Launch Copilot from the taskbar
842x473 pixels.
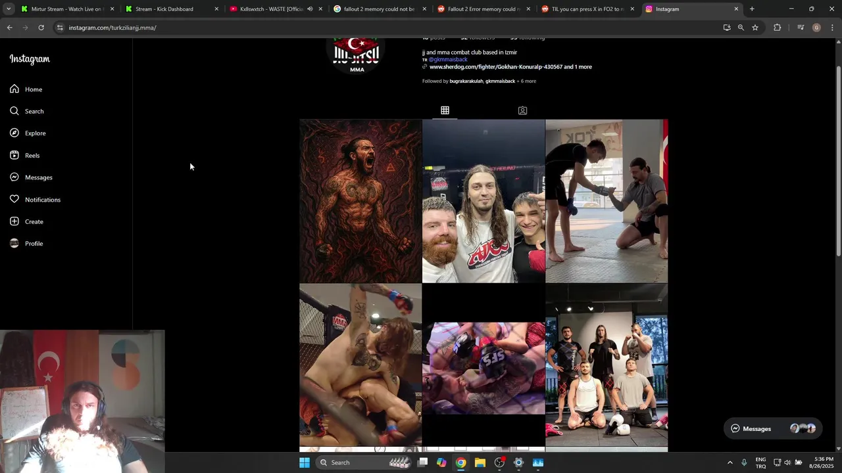pyautogui.click(x=441, y=462)
